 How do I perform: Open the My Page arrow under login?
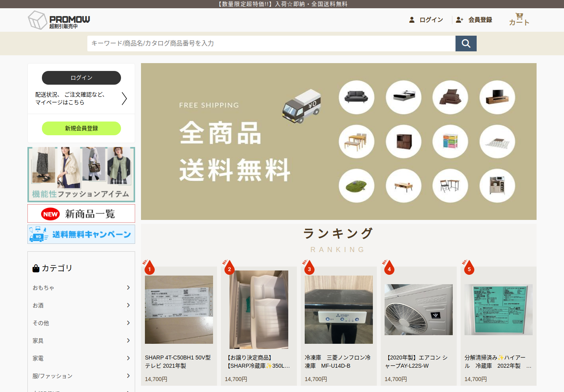tap(124, 98)
